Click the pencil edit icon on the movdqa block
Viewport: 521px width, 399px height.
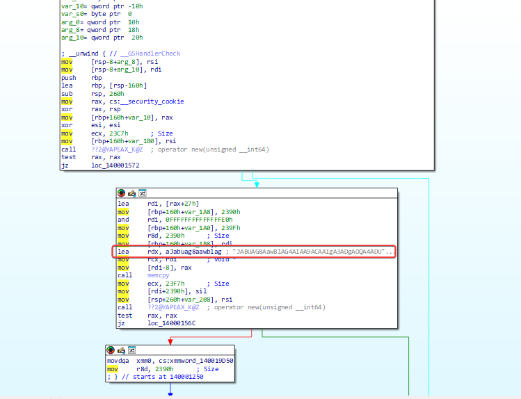pos(121,350)
